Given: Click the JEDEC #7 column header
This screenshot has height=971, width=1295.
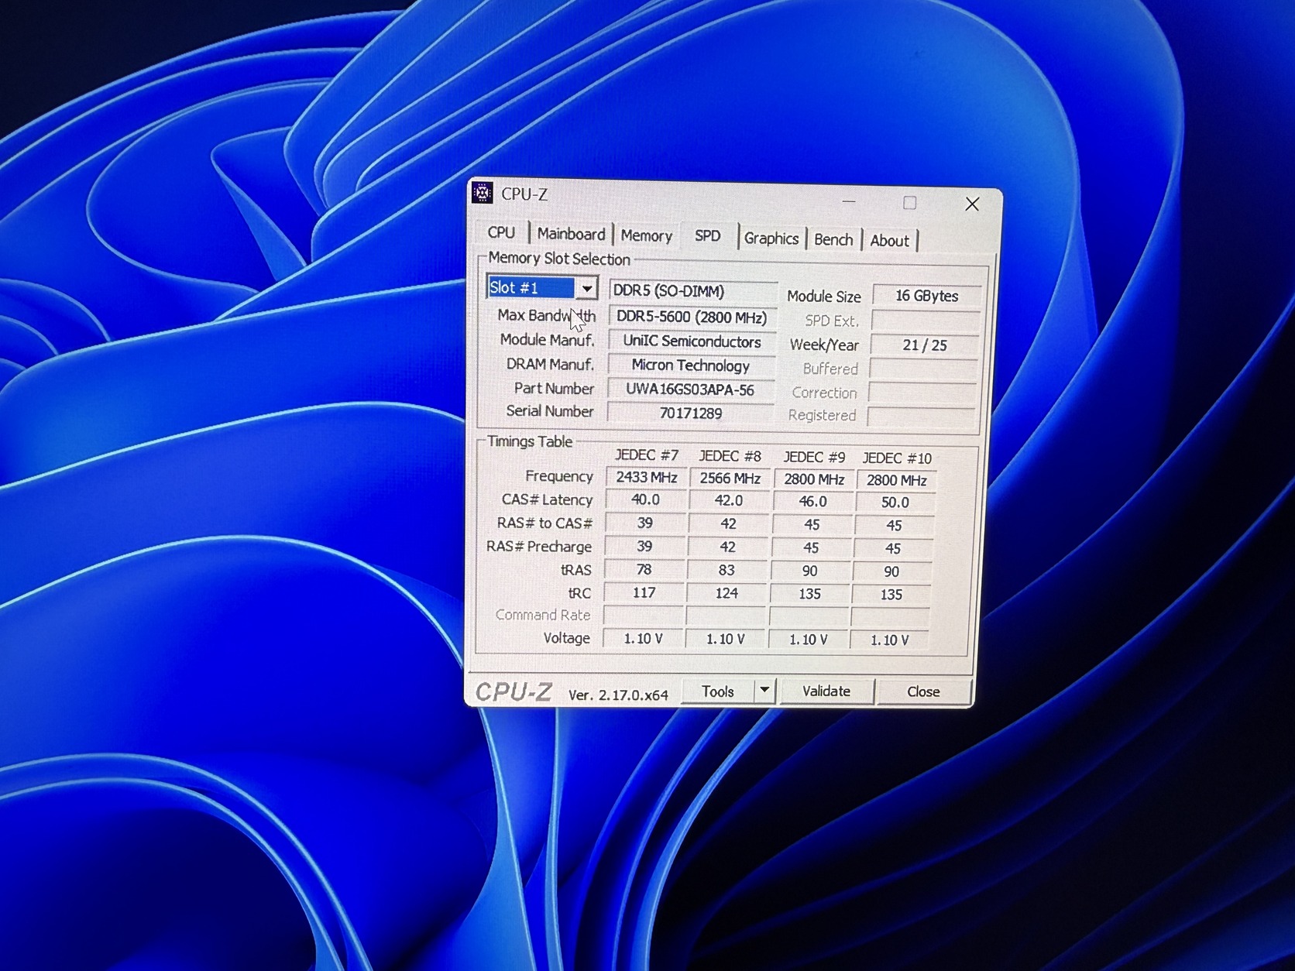Looking at the screenshot, I should pyautogui.click(x=647, y=455).
